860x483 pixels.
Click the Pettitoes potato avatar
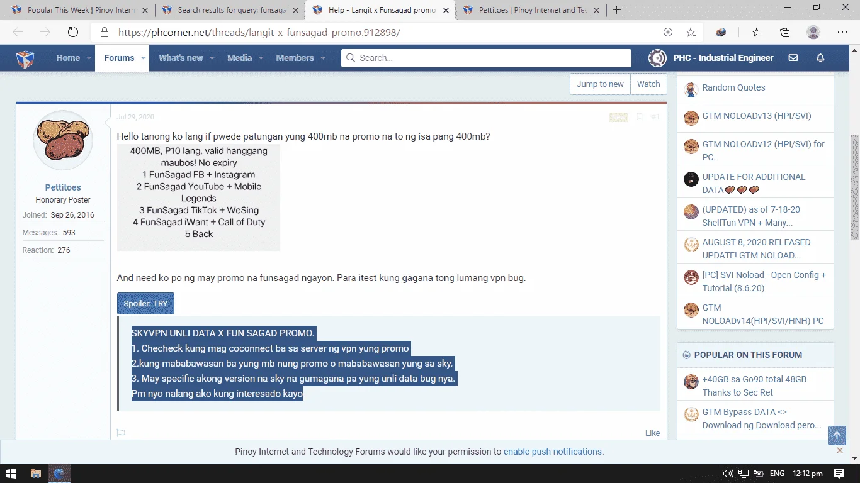click(x=63, y=140)
